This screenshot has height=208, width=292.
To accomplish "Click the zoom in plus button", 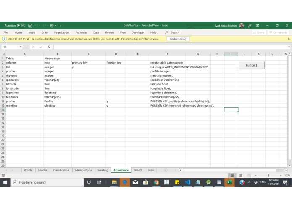I will click(281, 175).
